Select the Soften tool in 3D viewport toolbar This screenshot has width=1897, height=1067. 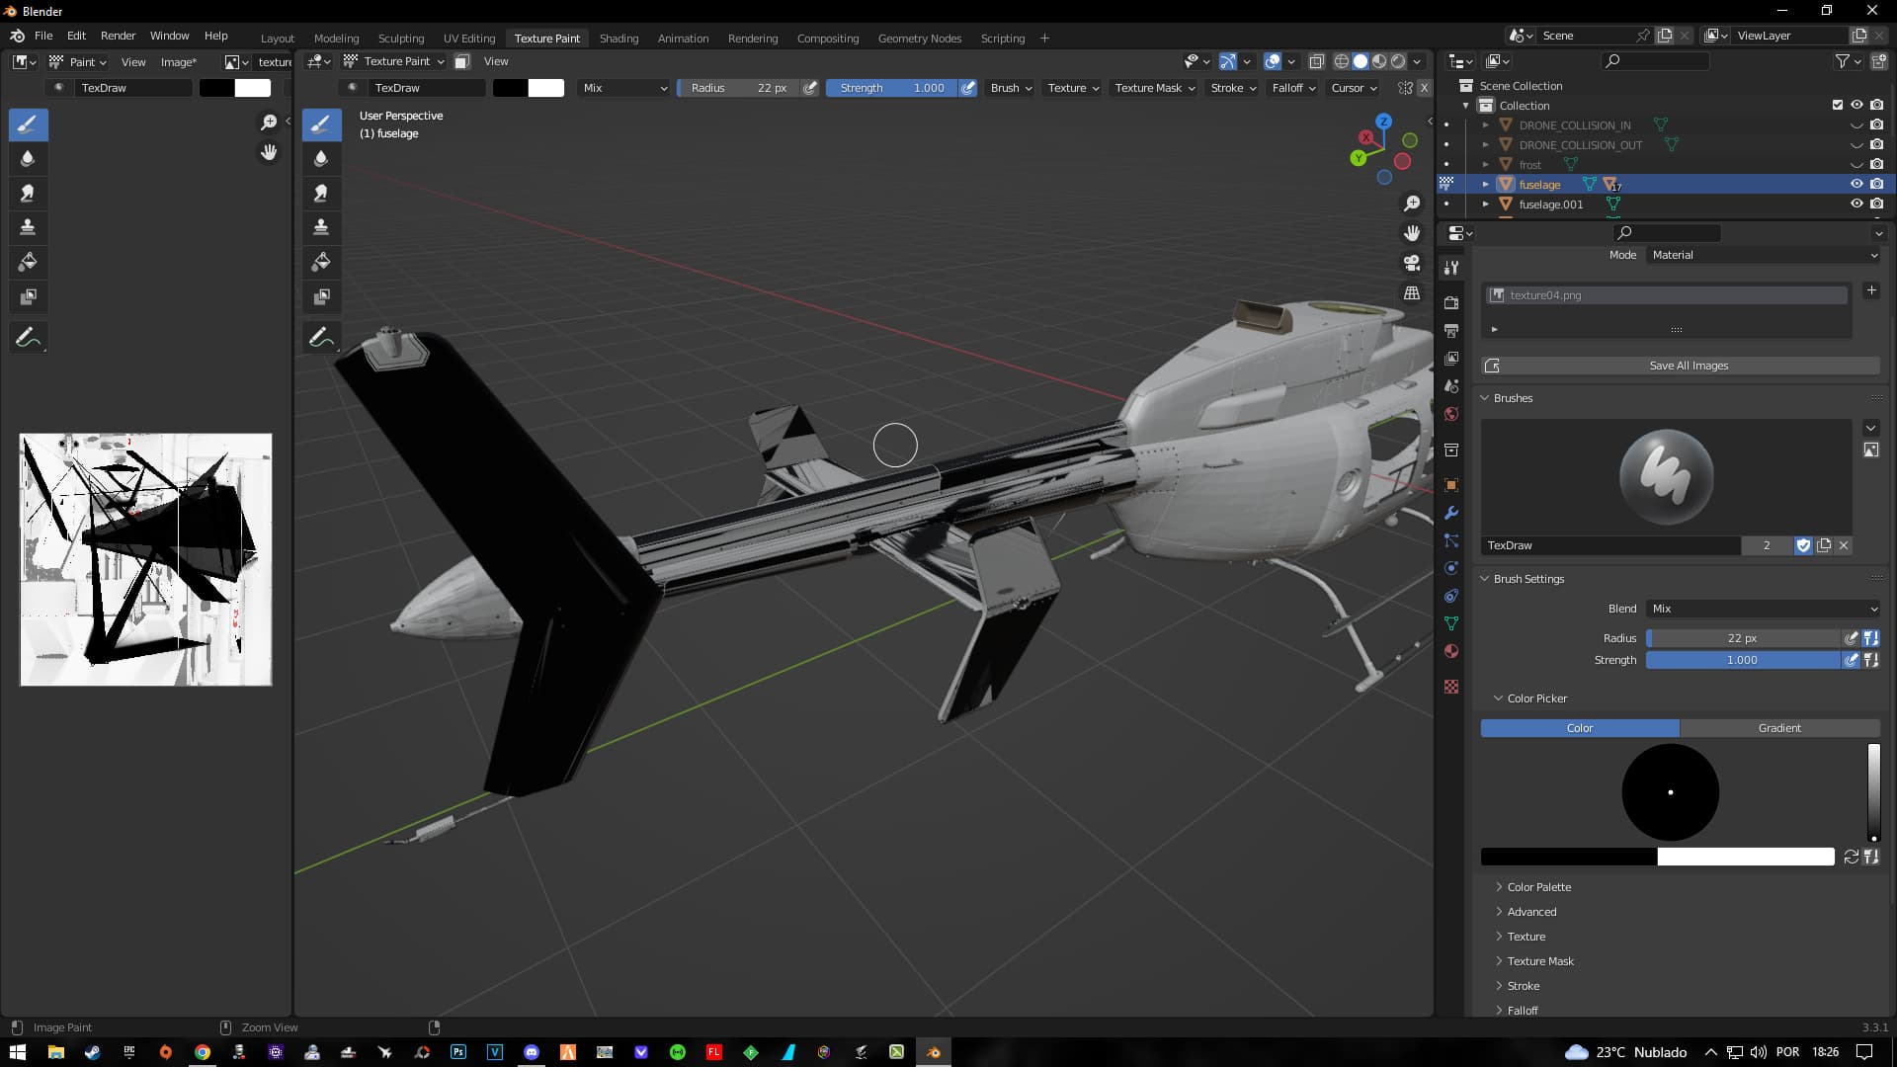(x=321, y=159)
